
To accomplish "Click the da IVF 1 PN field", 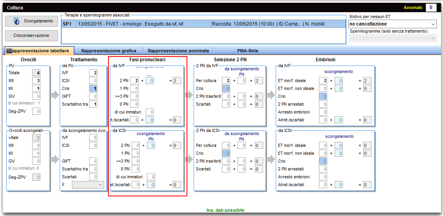I will (x=135, y=89).
